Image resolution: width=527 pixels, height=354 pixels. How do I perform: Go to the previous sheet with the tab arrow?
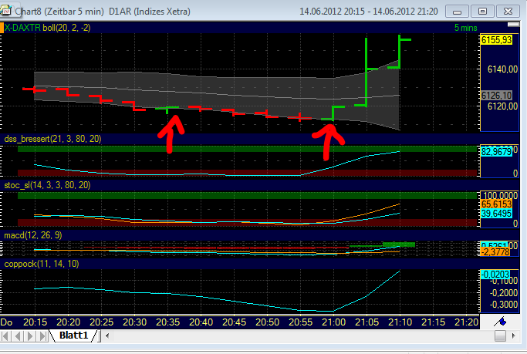(x=18, y=335)
